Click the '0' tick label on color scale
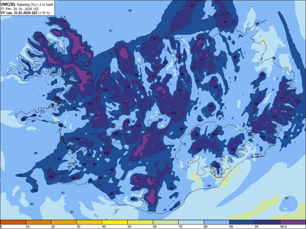The image size is (306, 229). [x=1, y=227]
